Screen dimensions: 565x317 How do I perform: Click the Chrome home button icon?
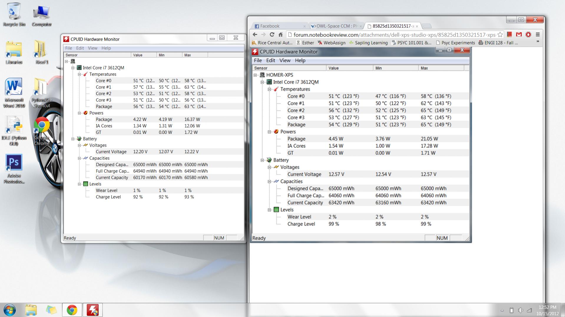tap(281, 35)
